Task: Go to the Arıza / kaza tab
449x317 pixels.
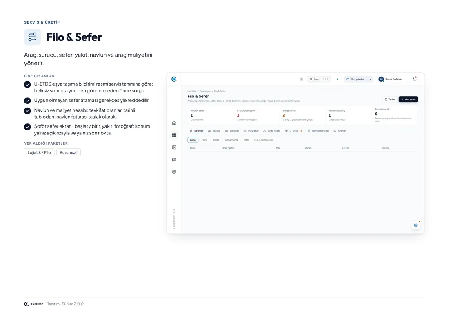Action: click(272, 131)
